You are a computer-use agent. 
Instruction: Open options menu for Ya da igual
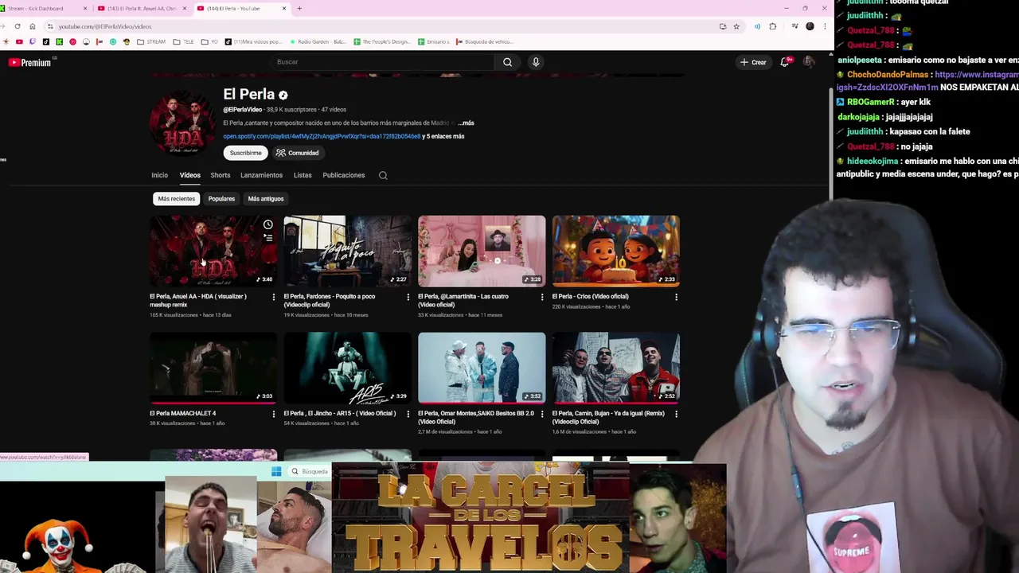pos(676,414)
